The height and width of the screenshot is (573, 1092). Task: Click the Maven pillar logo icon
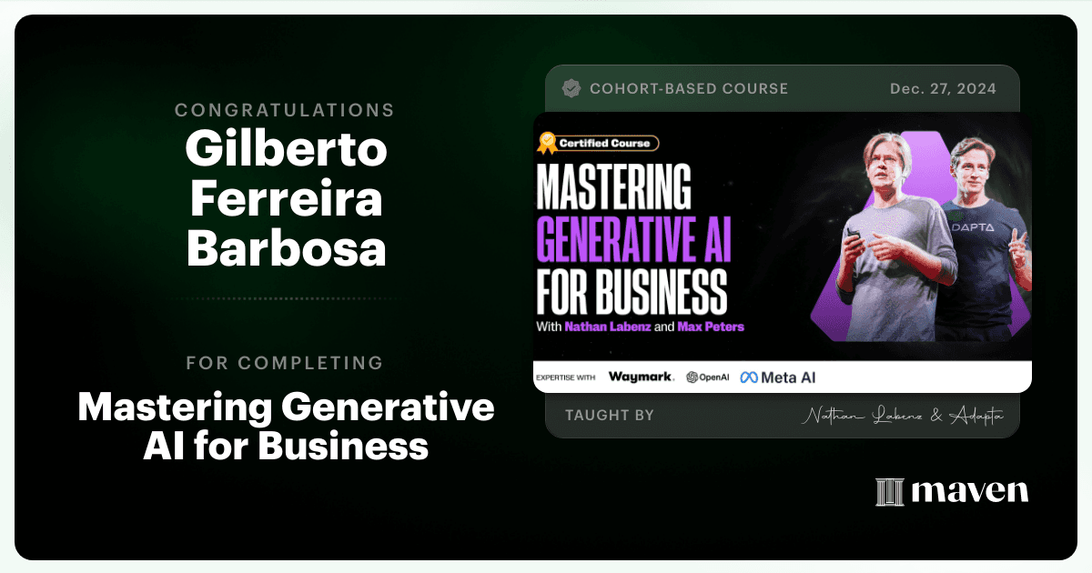tap(889, 492)
